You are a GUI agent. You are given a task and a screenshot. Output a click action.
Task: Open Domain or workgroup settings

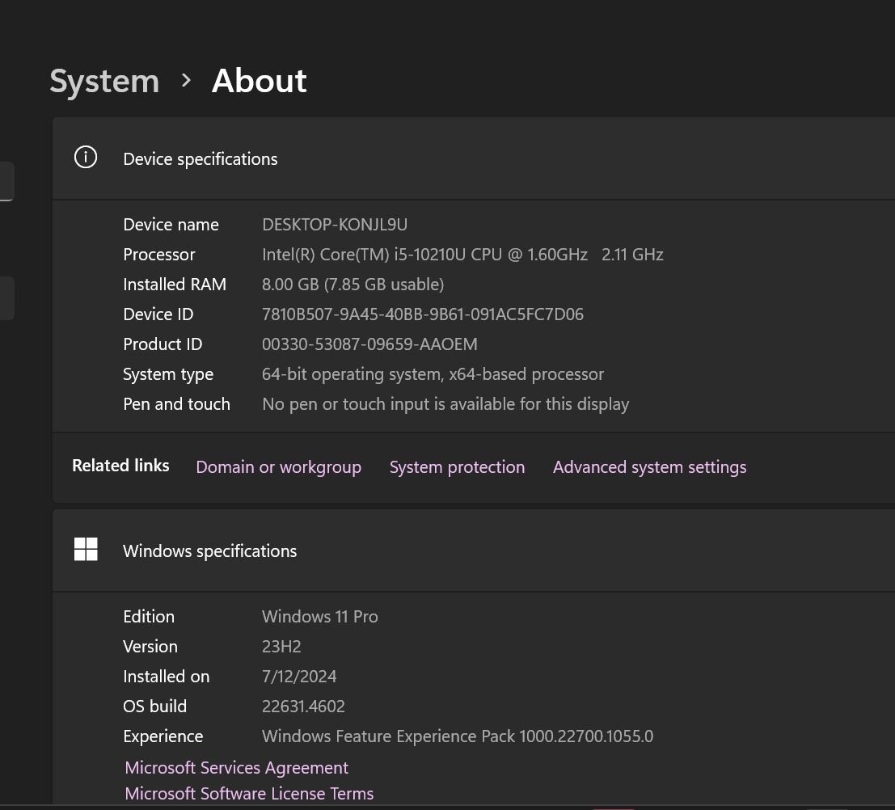click(278, 466)
